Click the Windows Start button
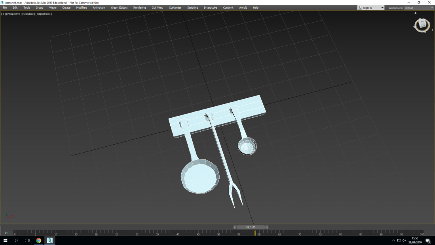Screen dimensions: 435x245 click(5, 240)
